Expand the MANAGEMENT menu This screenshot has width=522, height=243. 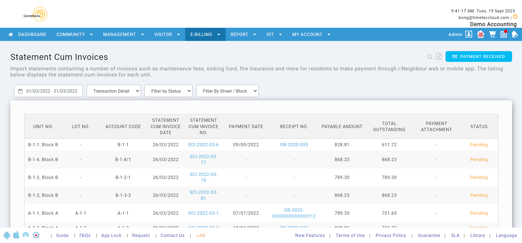123,35
